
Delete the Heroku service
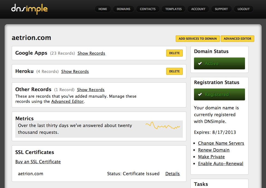(x=174, y=71)
